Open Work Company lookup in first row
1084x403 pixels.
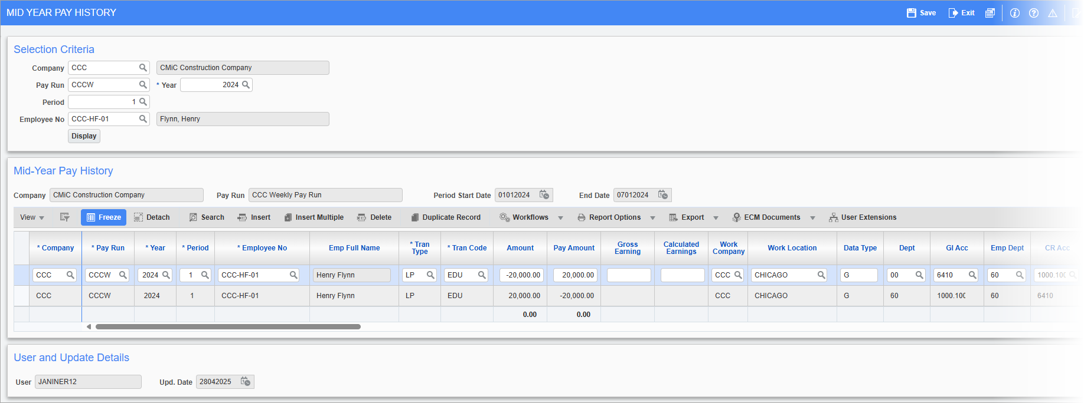(738, 275)
